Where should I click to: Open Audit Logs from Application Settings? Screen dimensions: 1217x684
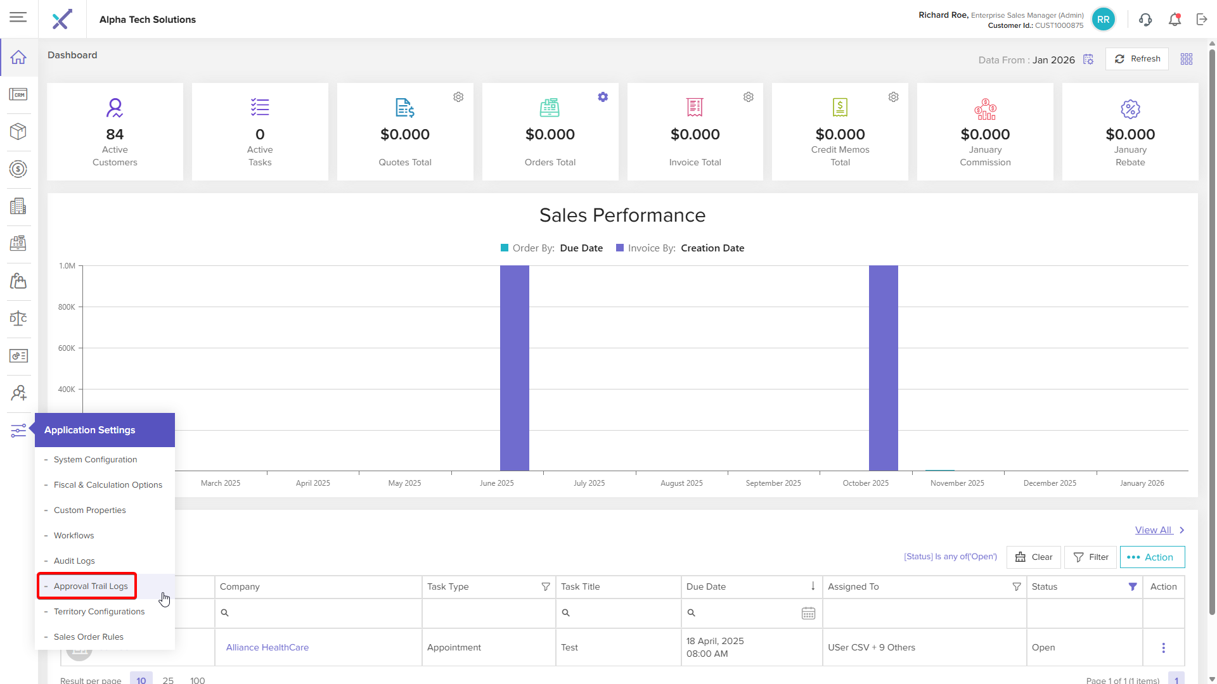point(74,561)
